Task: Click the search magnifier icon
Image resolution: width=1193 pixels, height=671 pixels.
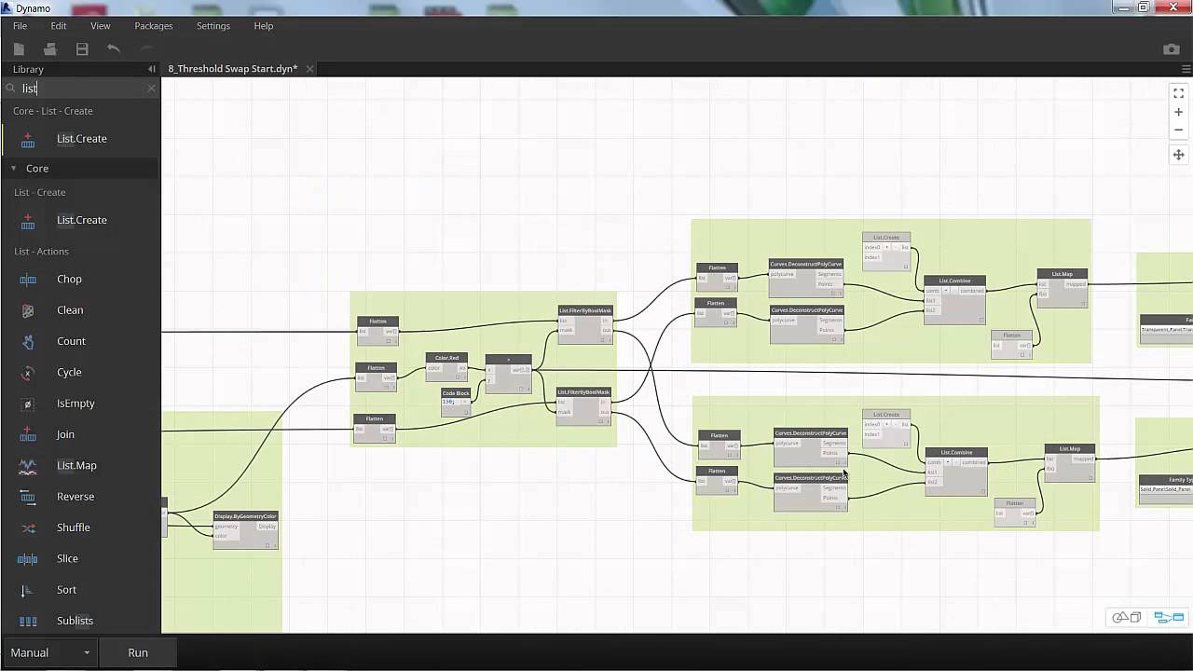Action: pos(11,89)
